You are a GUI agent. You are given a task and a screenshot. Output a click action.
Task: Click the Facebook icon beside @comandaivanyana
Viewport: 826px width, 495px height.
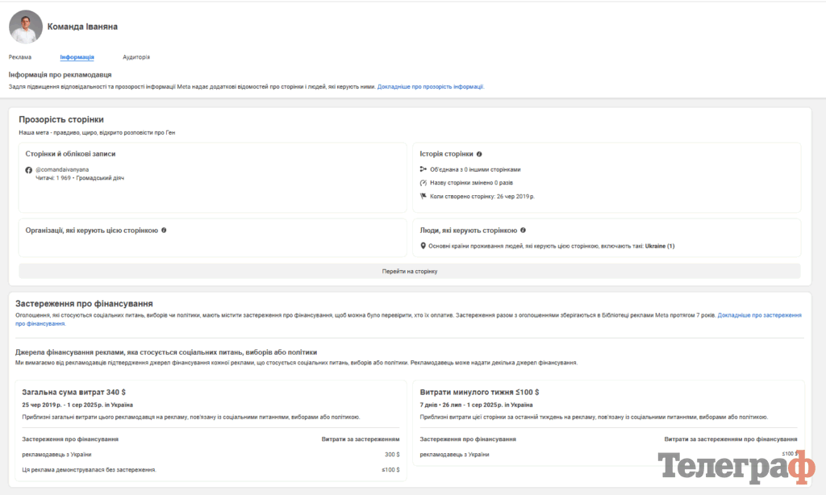click(29, 170)
